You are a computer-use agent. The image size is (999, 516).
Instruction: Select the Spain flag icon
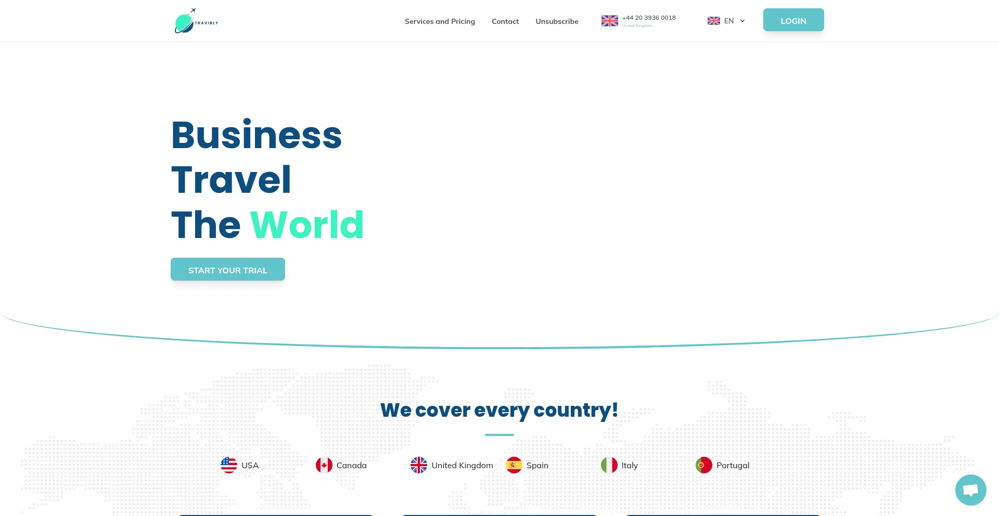coord(514,465)
